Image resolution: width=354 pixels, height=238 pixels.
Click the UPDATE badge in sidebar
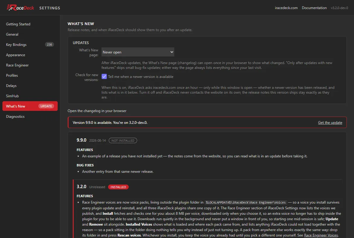(x=46, y=106)
